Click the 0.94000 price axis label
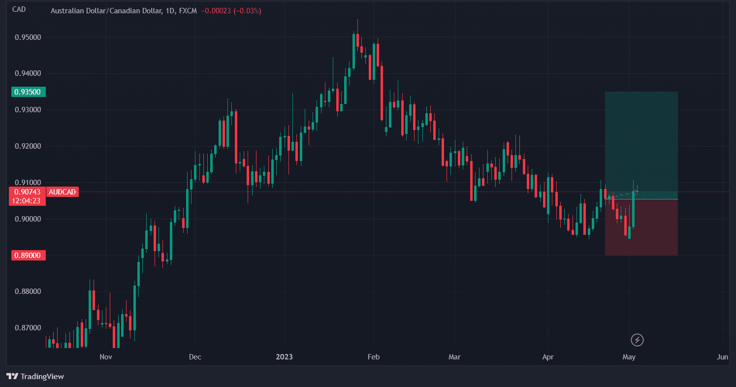This screenshot has height=387, width=736. point(28,73)
